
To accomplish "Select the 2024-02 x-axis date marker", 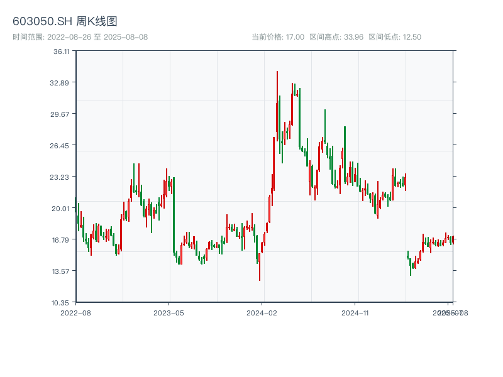I will coord(262,312).
